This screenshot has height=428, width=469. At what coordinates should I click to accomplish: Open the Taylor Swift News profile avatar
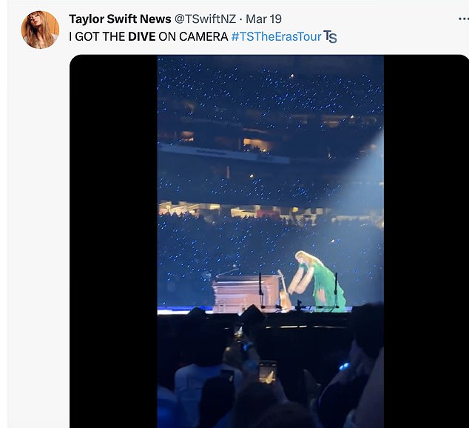coord(40,30)
